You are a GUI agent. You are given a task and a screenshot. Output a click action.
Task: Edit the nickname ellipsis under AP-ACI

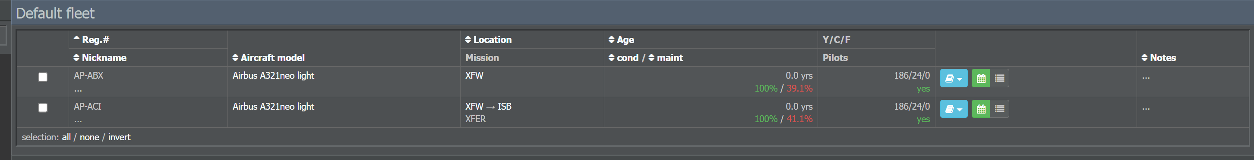coord(78,120)
